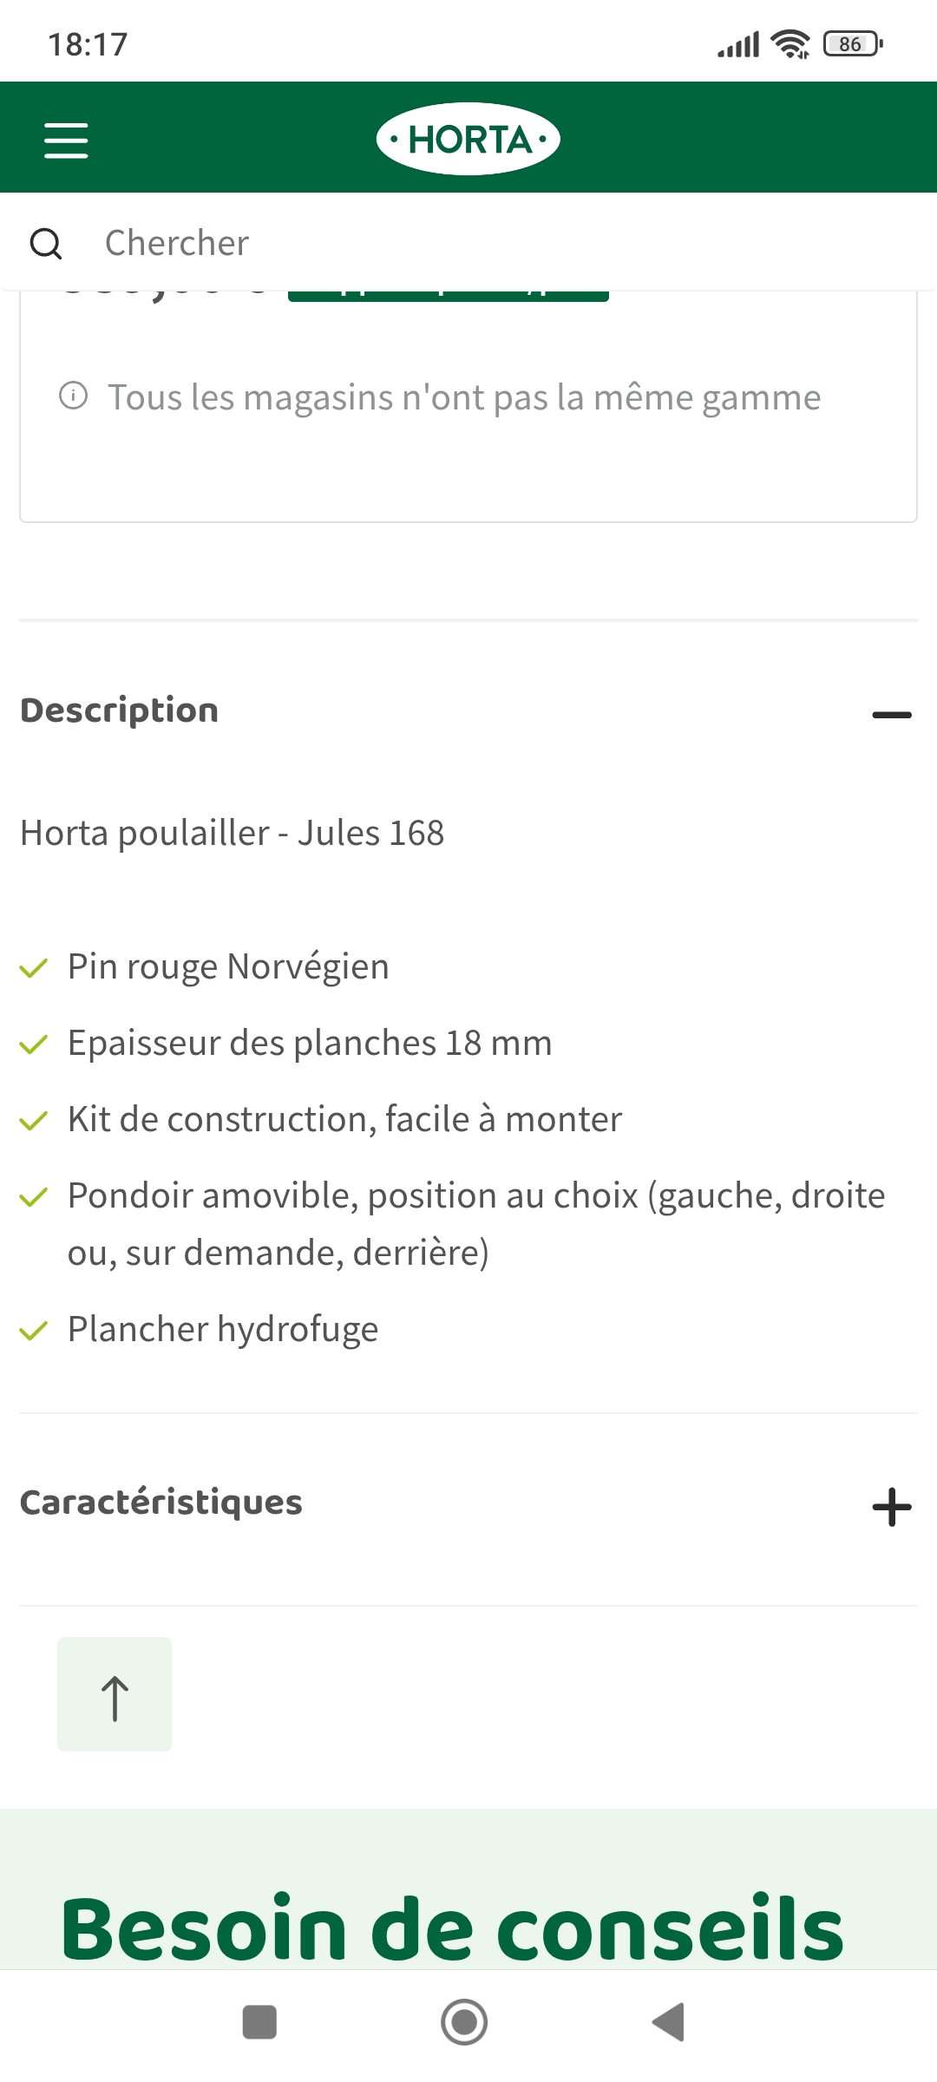Tap the Besoin de conseils heading
This screenshot has width=937, height=2082.
[x=452, y=1928]
